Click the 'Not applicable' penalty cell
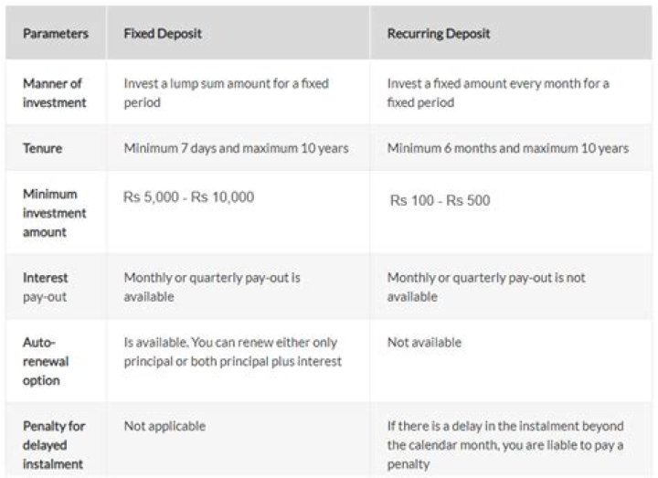The height and width of the screenshot is (478, 658). 164,426
